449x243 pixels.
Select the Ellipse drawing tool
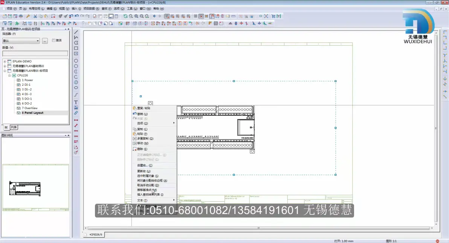pyautogui.click(x=76, y=88)
